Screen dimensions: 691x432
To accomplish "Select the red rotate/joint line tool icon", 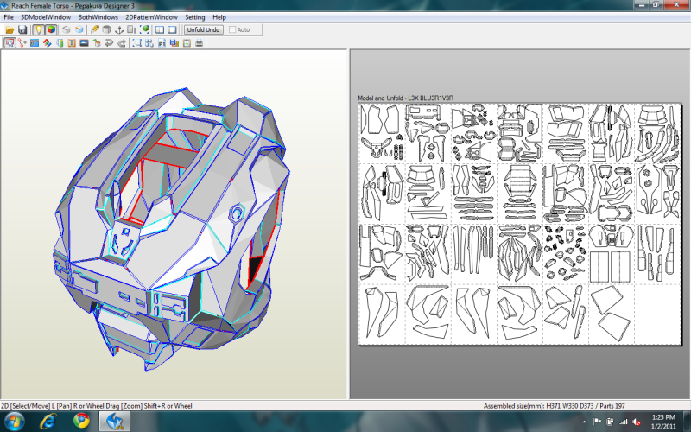I will [x=22, y=43].
